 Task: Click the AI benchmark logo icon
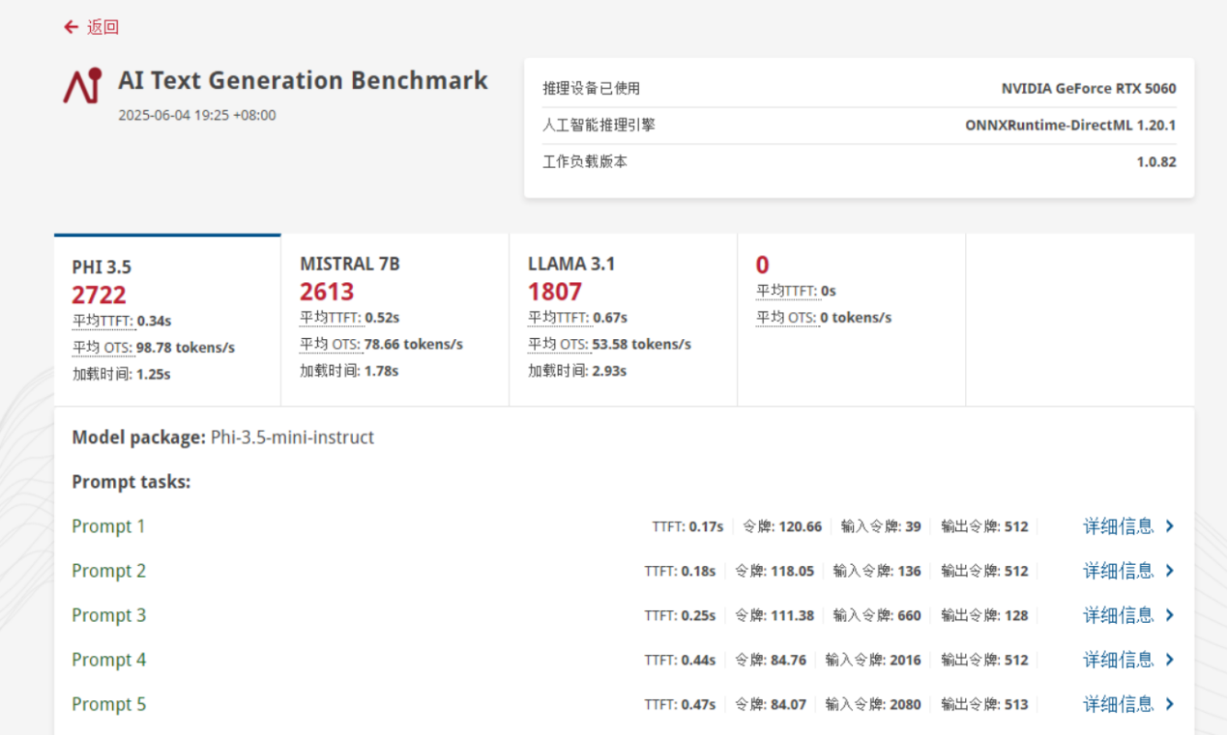click(82, 85)
